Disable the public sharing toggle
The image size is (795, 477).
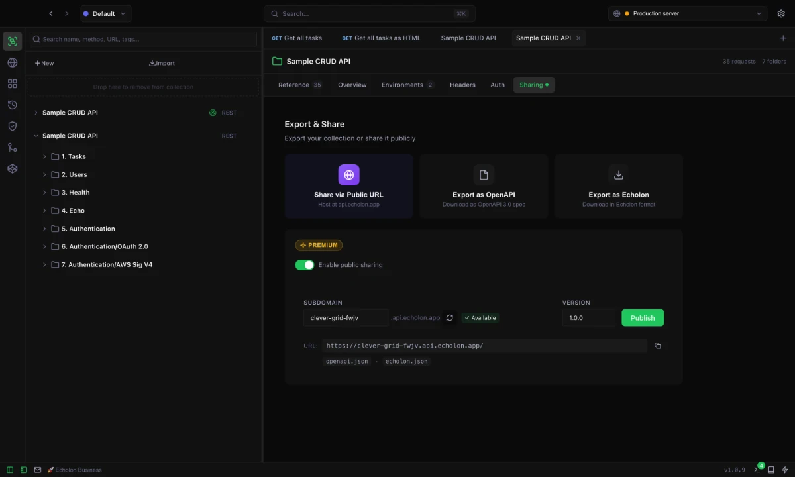point(305,265)
